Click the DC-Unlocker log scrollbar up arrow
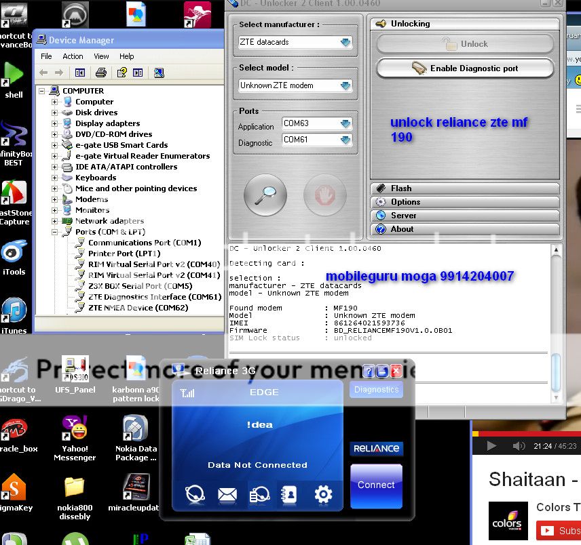This screenshot has width=581, height=545. coord(556,250)
